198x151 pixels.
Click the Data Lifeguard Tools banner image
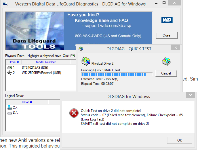point(35,31)
